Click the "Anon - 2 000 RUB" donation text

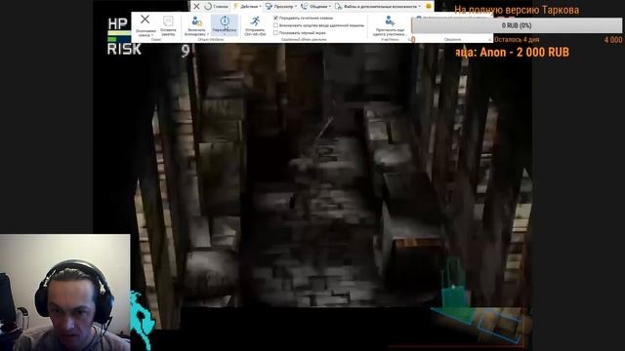pyautogui.click(x=524, y=53)
